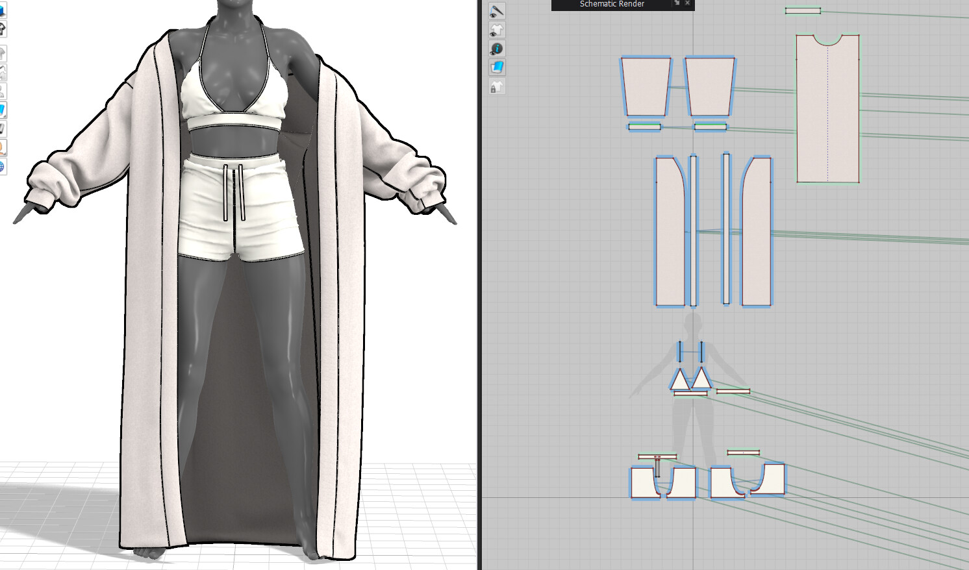This screenshot has width=969, height=570.
Task: Click the Show Information icon in 2D panel
Action: [x=497, y=48]
